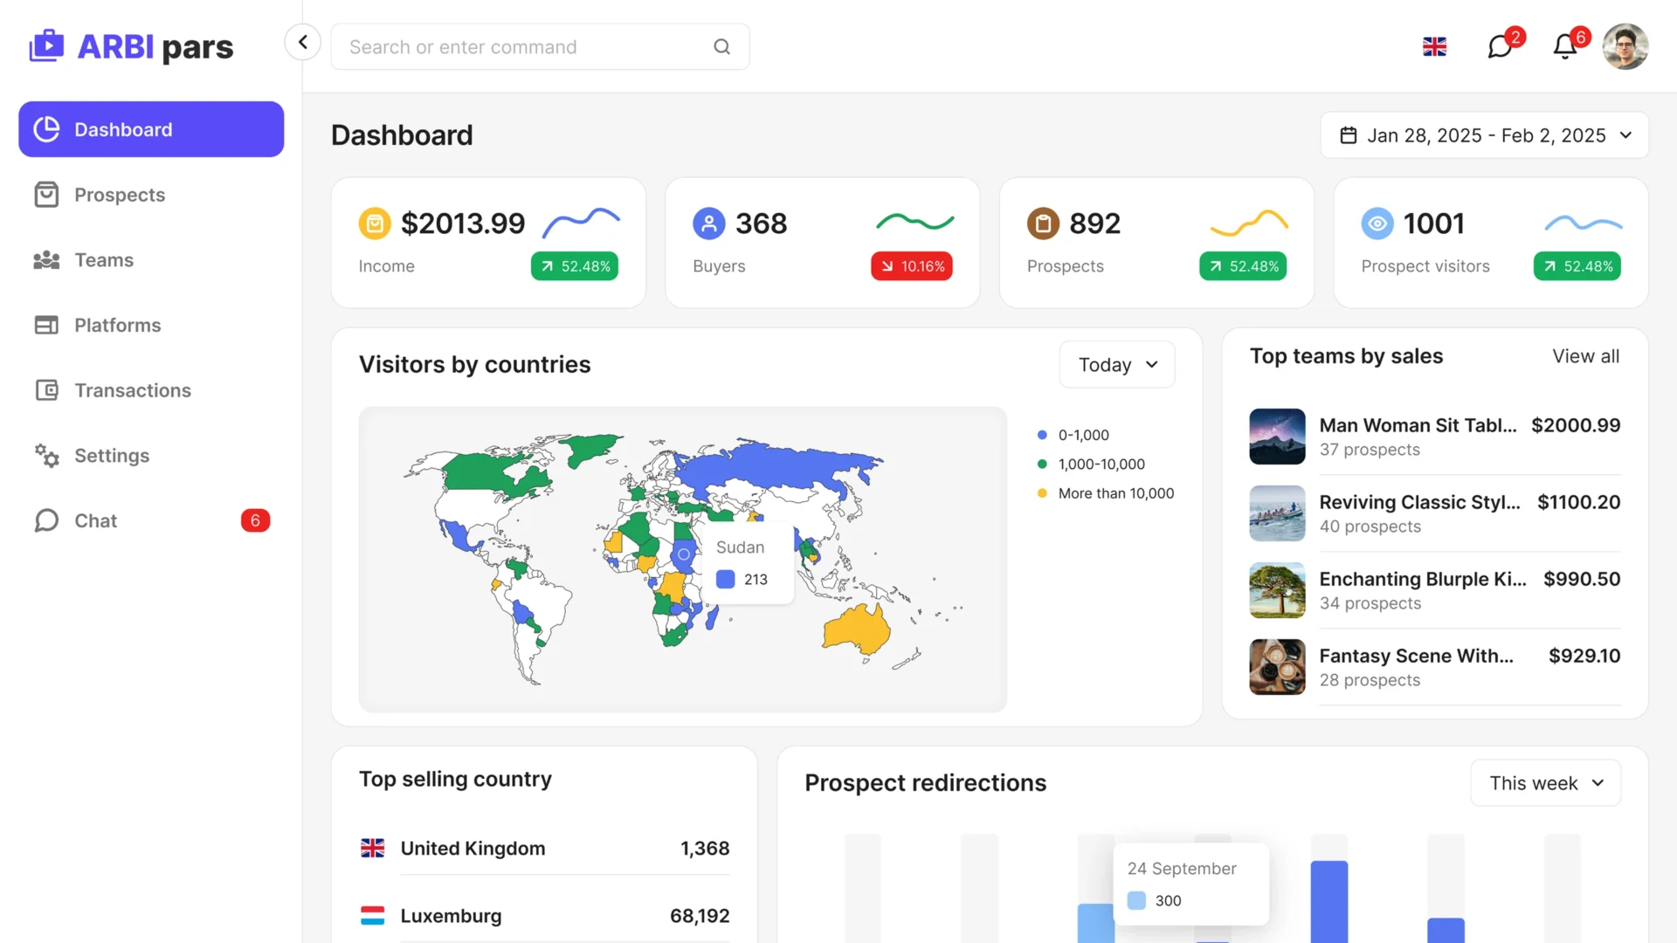
Task: Click the Chat speech bubble icon in sidebar
Action: (x=46, y=520)
